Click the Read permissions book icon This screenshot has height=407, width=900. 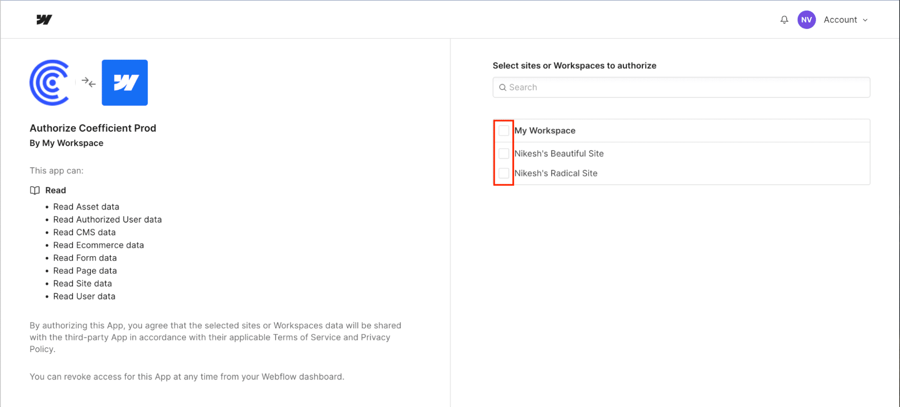click(x=35, y=190)
